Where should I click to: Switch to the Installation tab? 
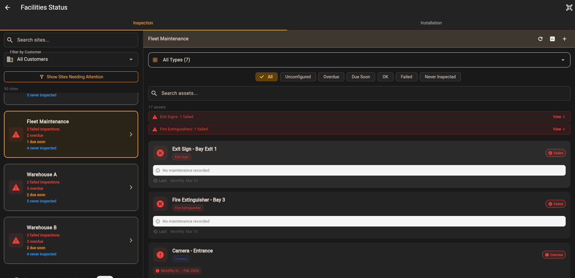pyautogui.click(x=431, y=23)
